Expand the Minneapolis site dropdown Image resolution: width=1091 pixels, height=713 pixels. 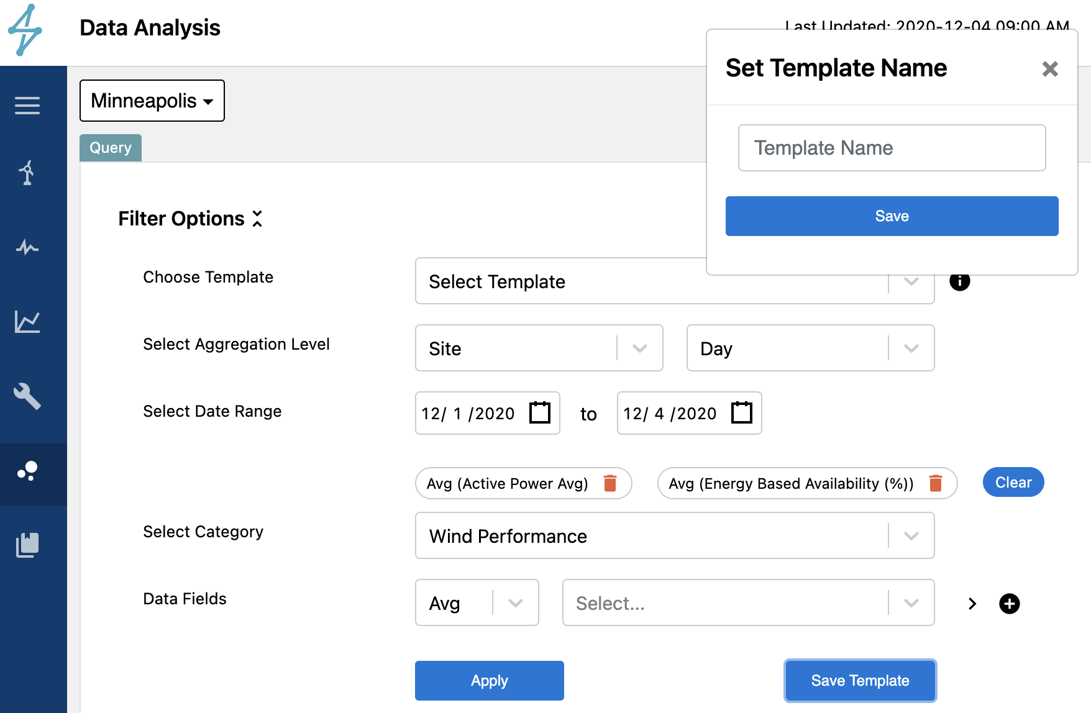pyautogui.click(x=152, y=101)
